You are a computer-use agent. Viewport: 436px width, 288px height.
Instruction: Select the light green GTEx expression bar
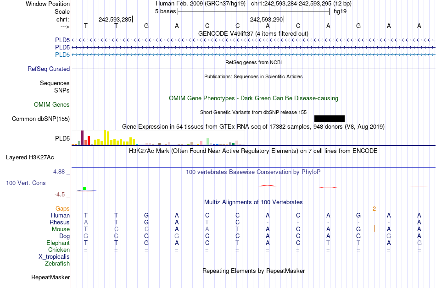(207, 141)
